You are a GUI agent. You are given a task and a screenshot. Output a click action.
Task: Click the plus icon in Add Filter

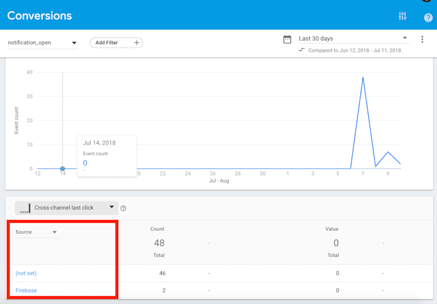coord(136,43)
